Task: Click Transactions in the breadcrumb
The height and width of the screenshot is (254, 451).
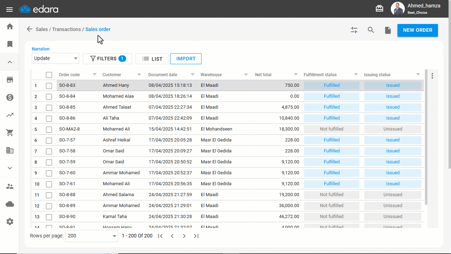Action: coord(66,29)
